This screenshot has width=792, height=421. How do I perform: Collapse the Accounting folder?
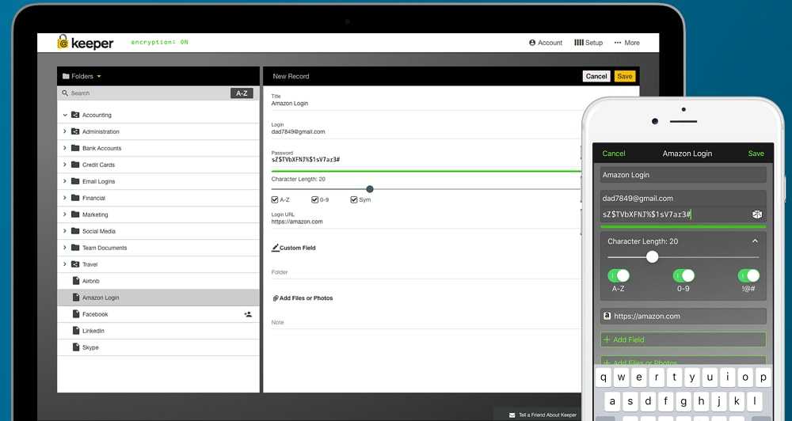pos(65,116)
